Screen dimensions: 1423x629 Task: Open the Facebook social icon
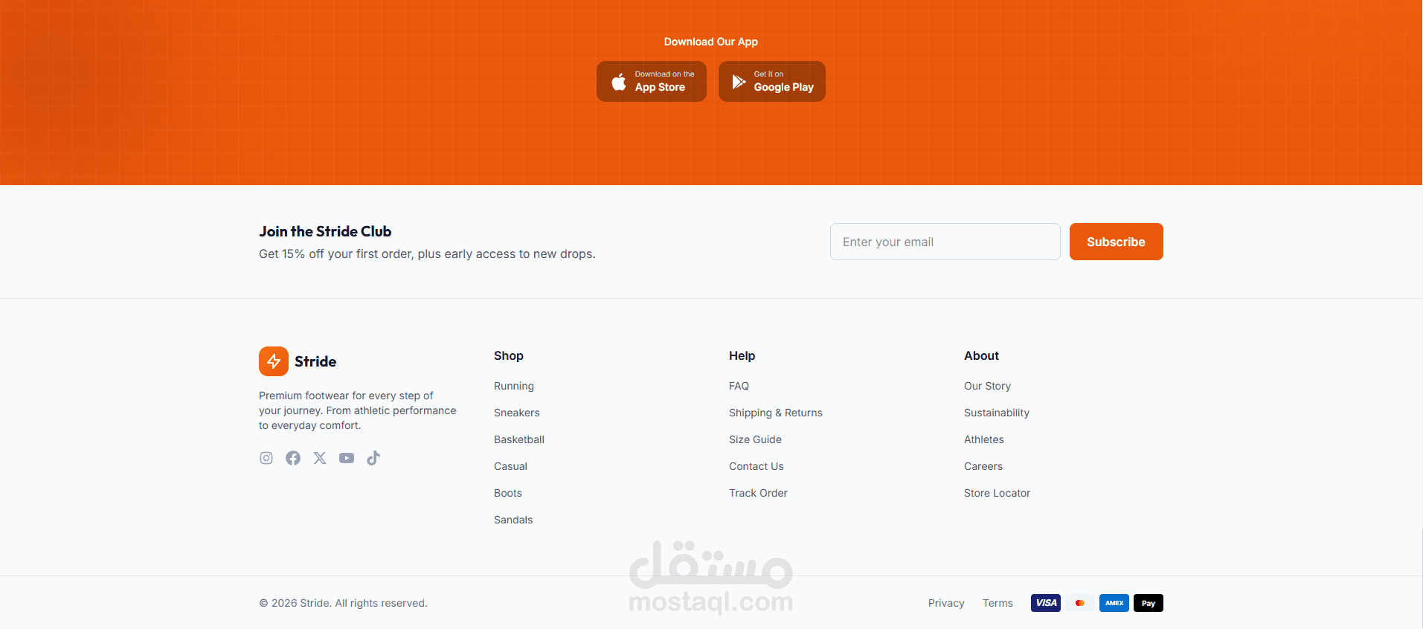tap(293, 458)
